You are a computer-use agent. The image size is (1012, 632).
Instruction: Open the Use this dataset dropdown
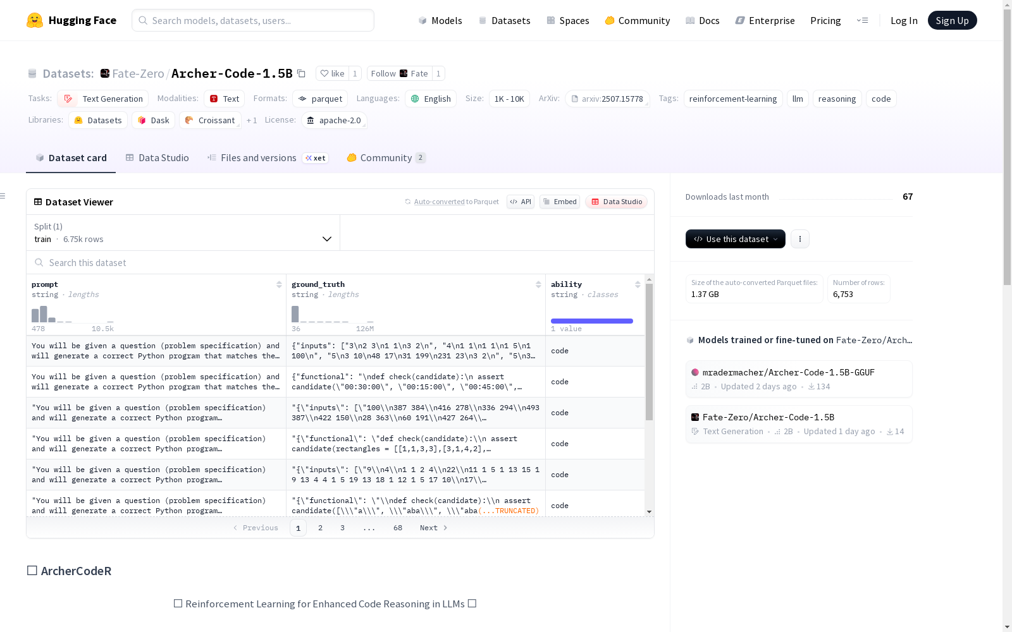[736, 239]
